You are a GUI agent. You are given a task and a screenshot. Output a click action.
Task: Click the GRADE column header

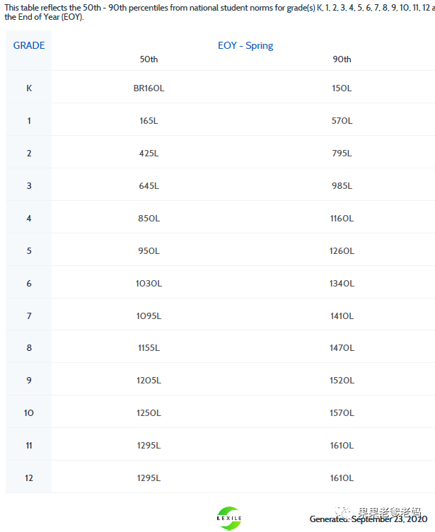(29, 45)
